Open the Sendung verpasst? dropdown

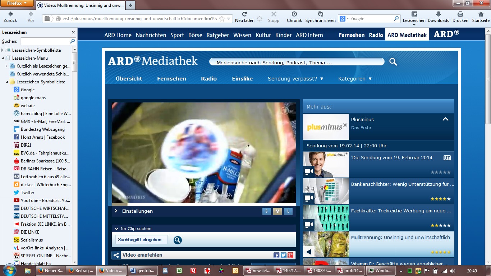tap(295, 79)
